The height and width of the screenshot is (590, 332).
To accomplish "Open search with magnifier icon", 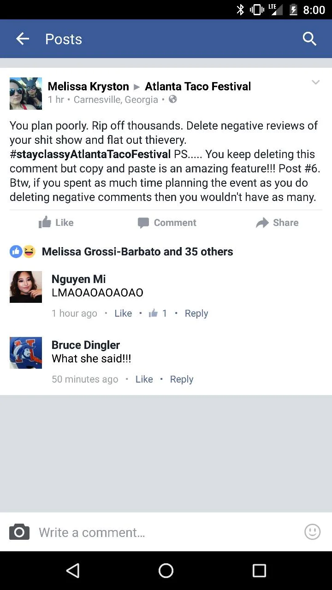I will tap(309, 39).
